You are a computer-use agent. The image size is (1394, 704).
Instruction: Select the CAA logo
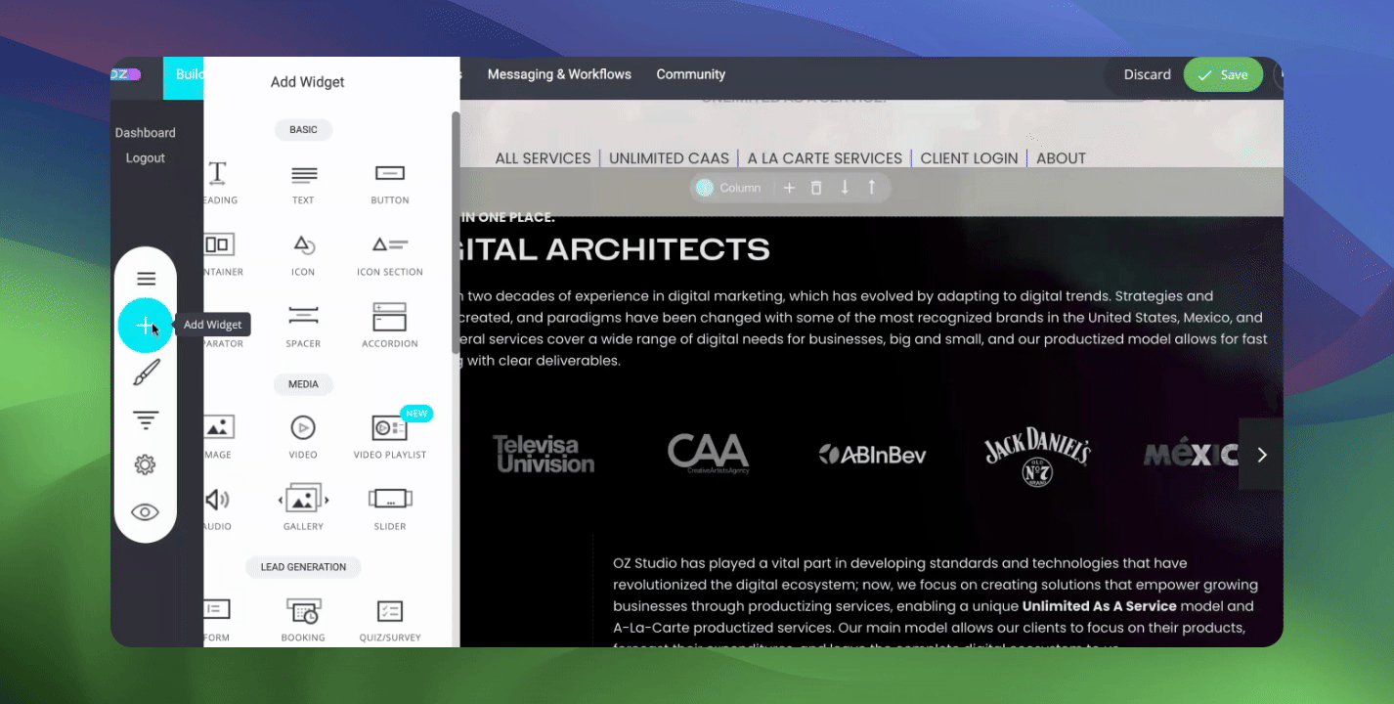pyautogui.click(x=708, y=455)
